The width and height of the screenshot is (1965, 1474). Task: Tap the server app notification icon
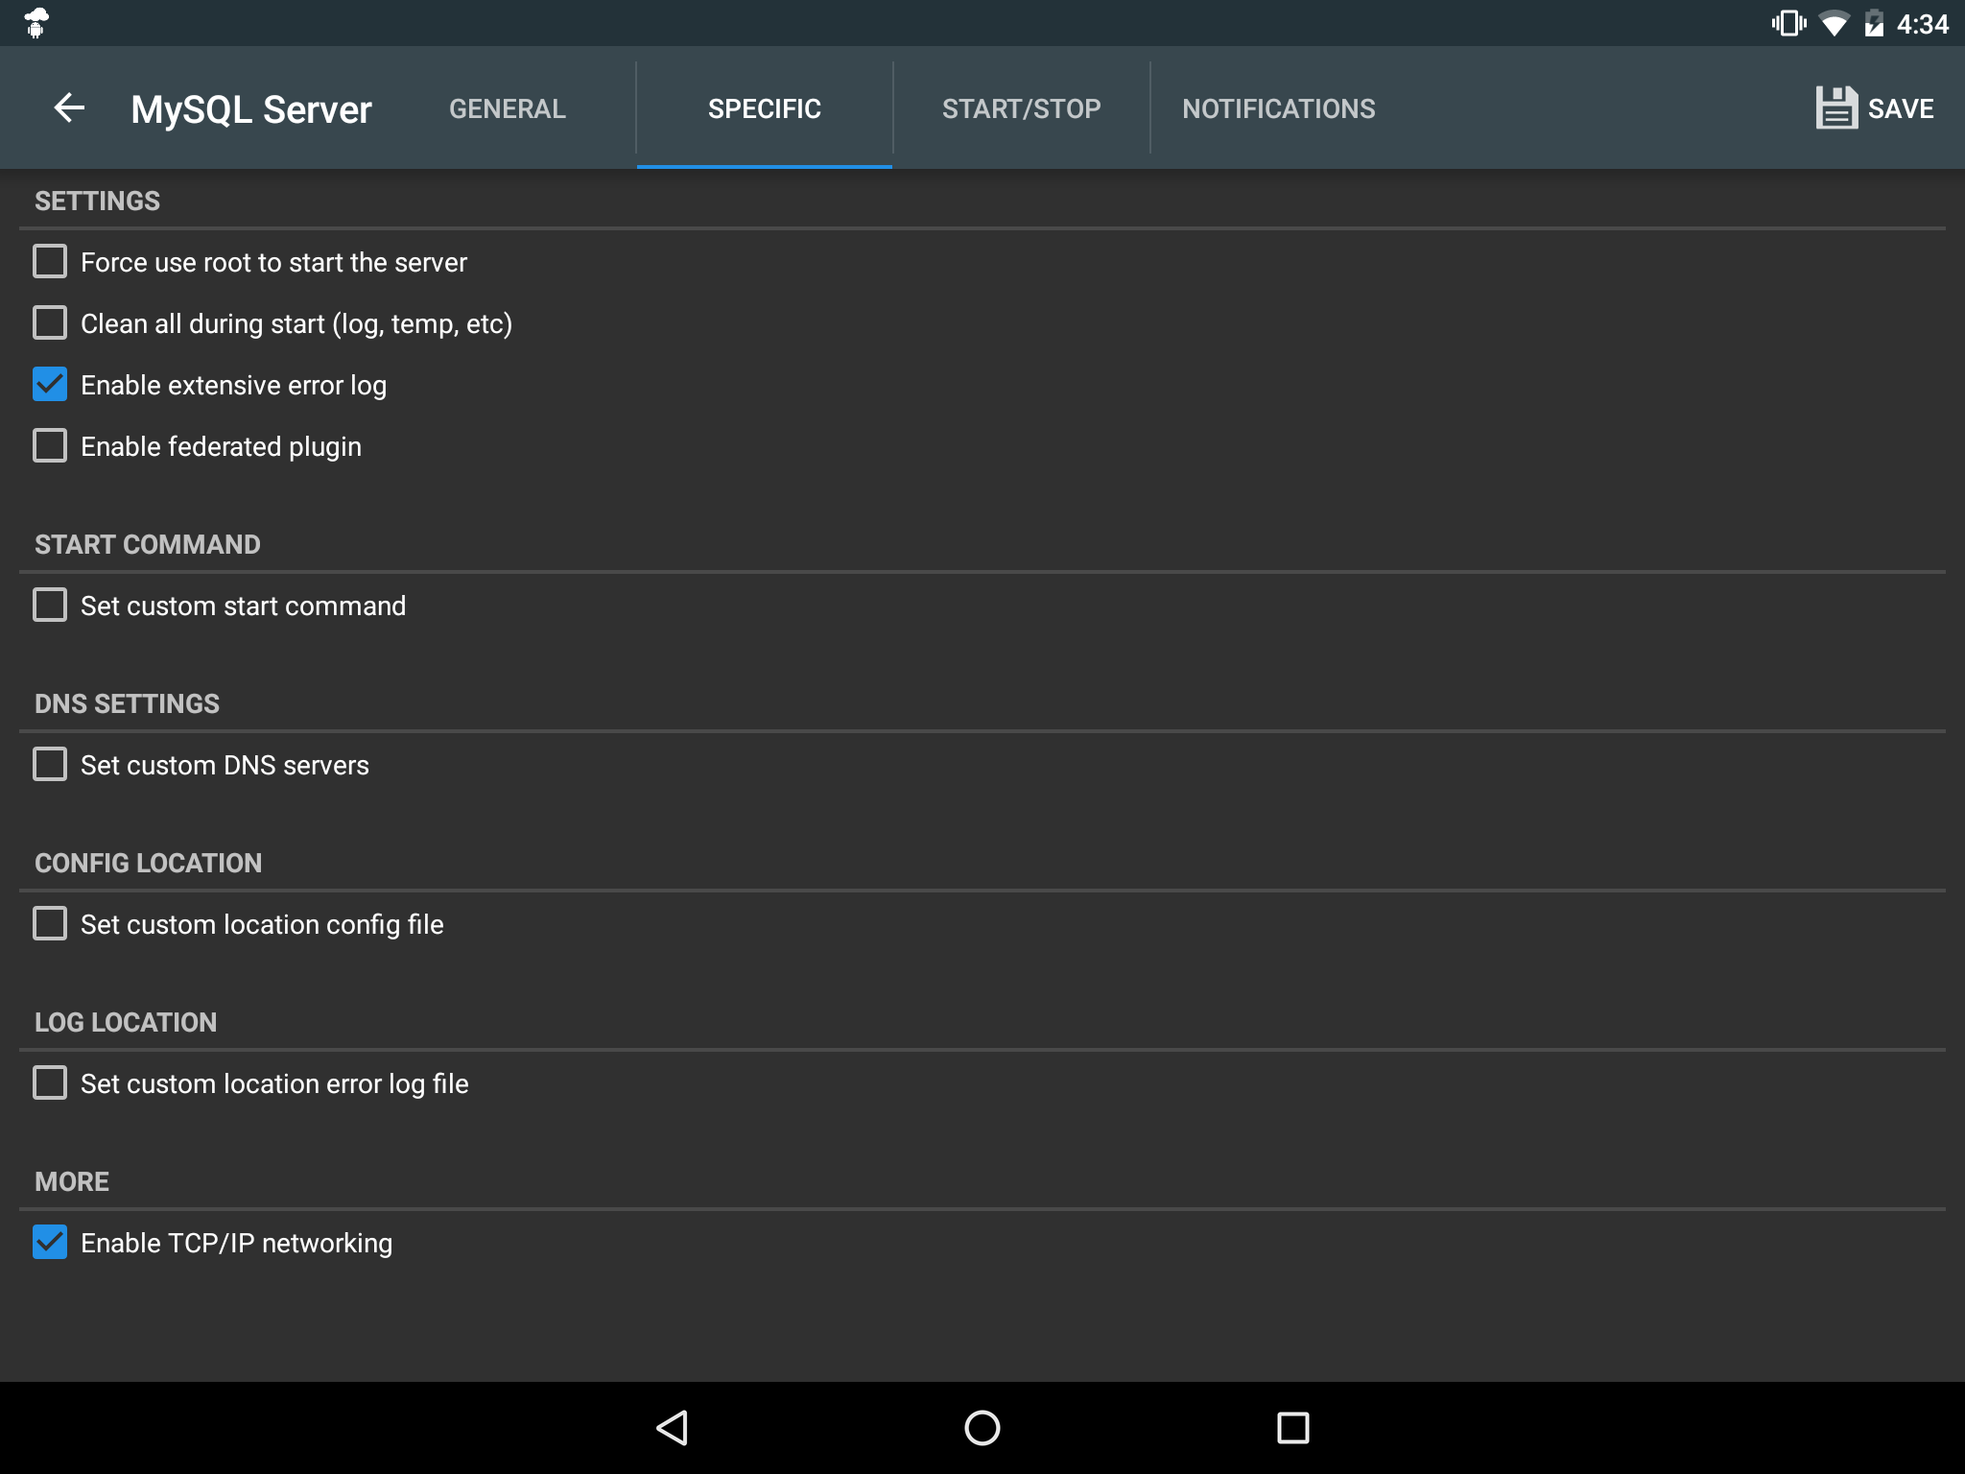click(x=36, y=23)
